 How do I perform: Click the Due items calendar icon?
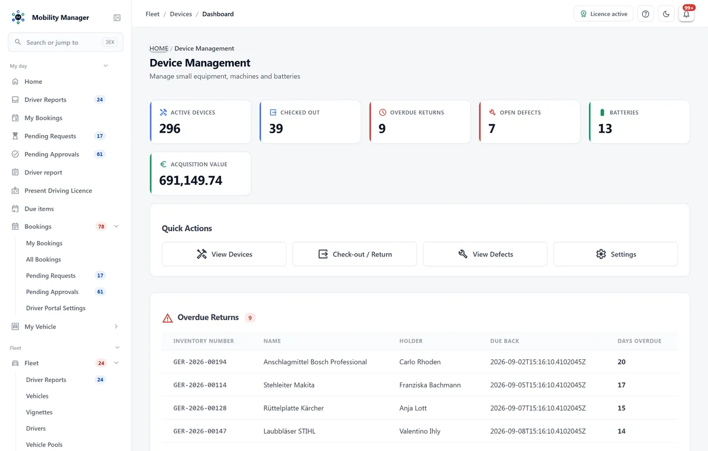(15, 209)
